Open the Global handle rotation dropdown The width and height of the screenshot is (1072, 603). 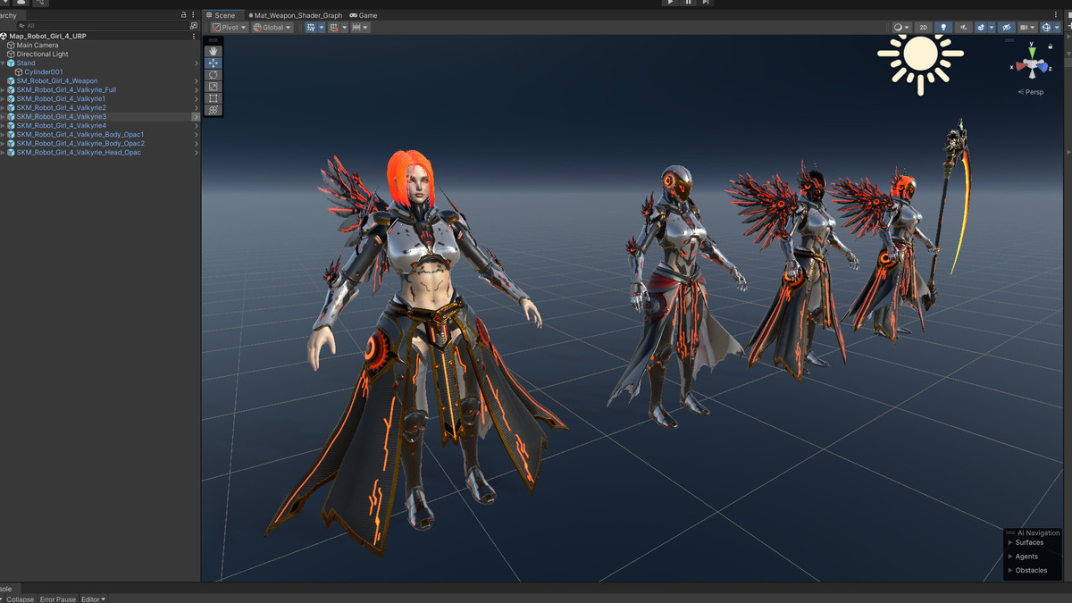coord(272,28)
